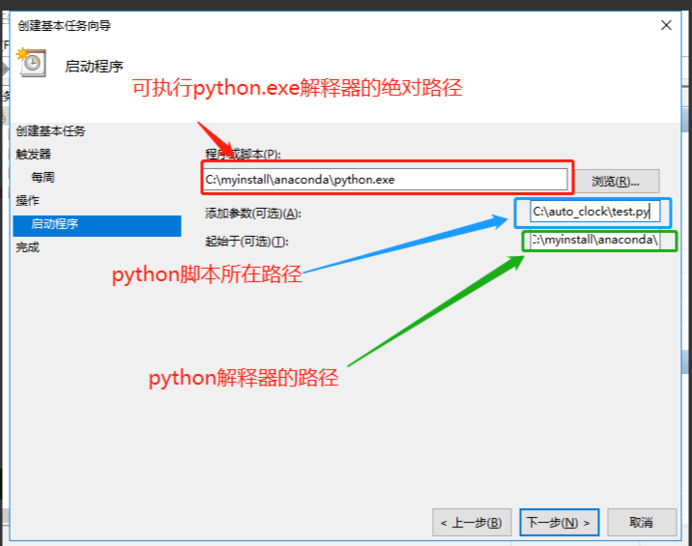Select the 创建基本任务 step in sidebar
This screenshot has height=546, width=692.
[x=50, y=131]
